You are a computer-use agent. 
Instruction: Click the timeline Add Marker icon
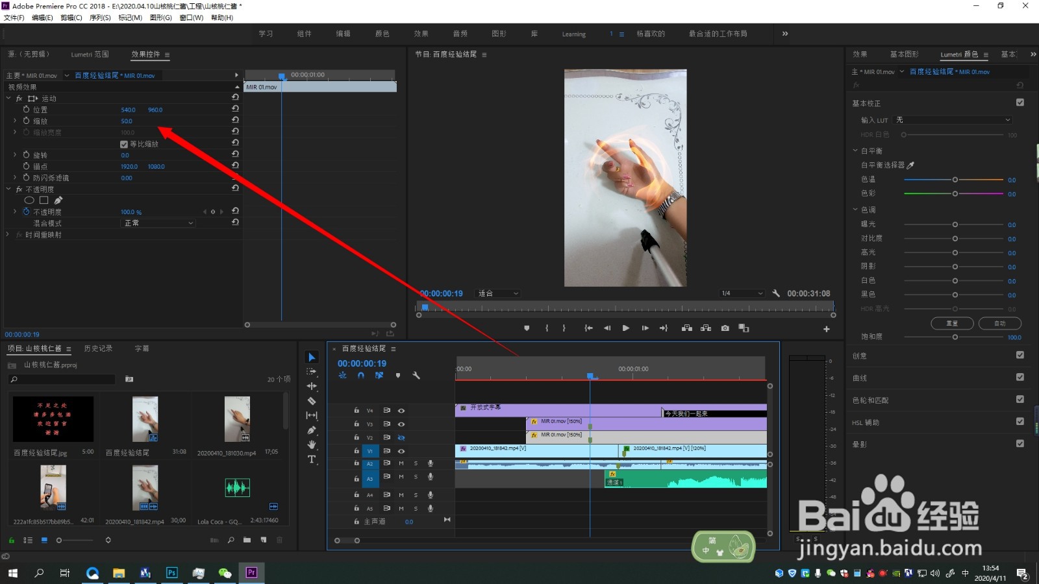pos(398,376)
